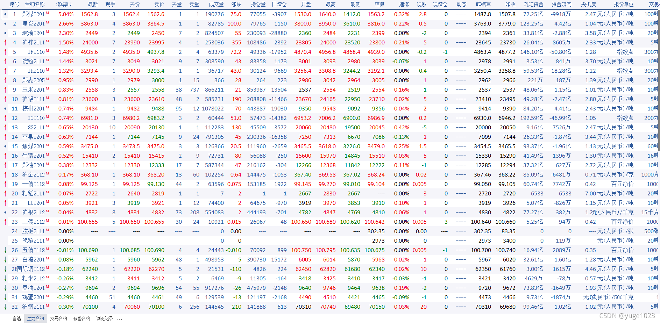This screenshot has width=660, height=323.
Task: Select the 沪铝2111 contract row
Action: [x=330, y=99]
